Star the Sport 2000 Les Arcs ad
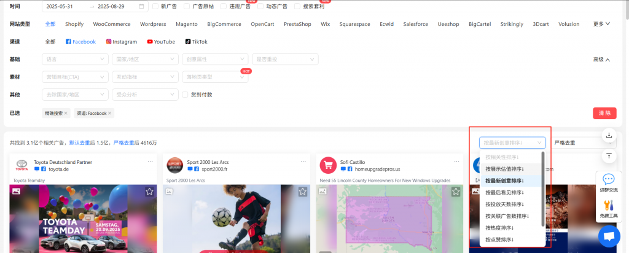Viewport: 629px width, 253px height. click(303, 192)
